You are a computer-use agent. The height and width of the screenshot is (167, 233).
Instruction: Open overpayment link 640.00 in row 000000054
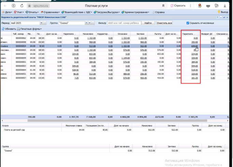point(194,46)
